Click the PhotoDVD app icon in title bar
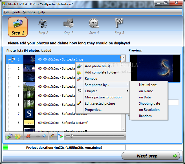The height and width of the screenshot is (164, 185). click(4, 4)
